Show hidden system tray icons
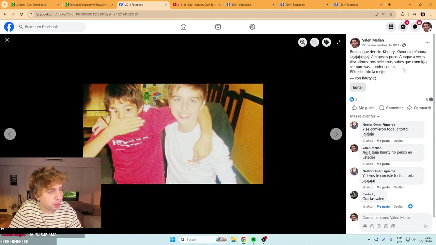This screenshot has height=245, width=436. click(x=369, y=240)
